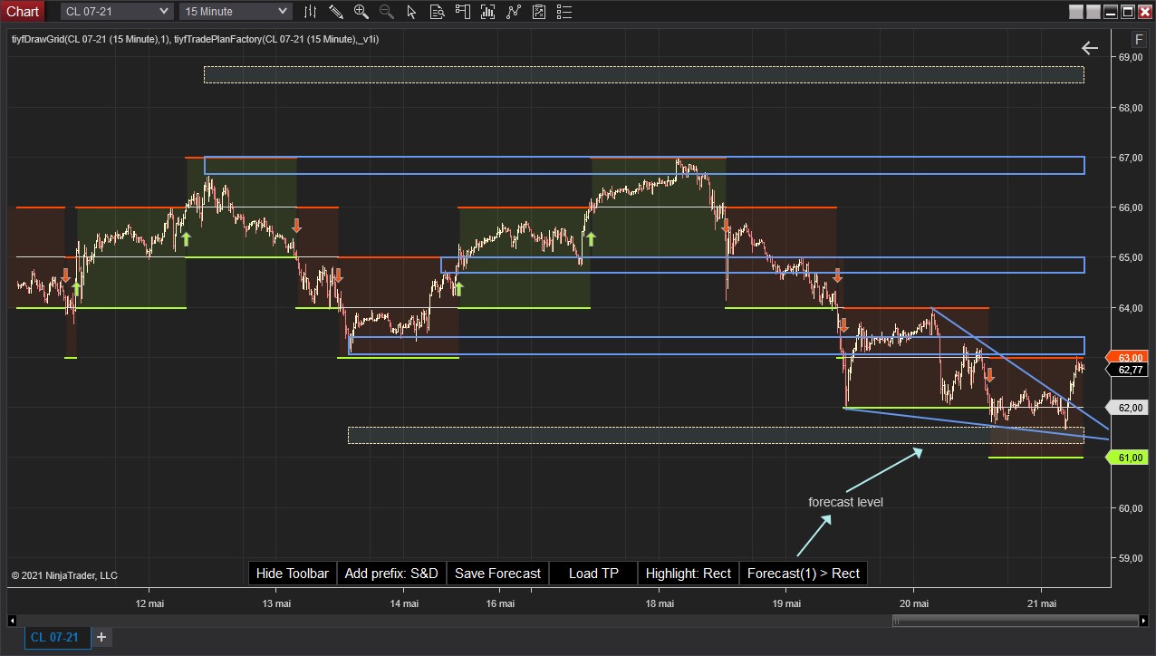
Task: Click the left-pointing arrow on the chart
Action: pyautogui.click(x=1090, y=48)
